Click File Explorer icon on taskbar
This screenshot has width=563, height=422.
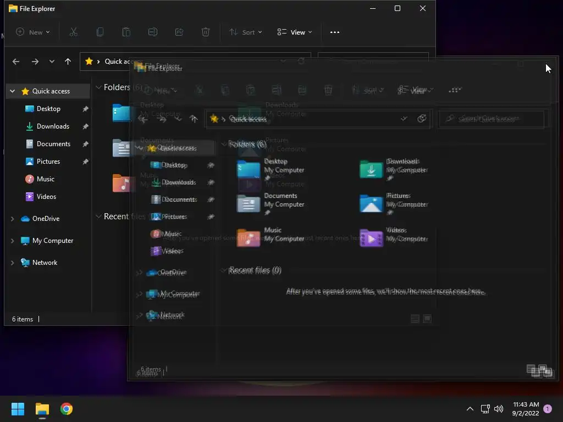point(42,409)
